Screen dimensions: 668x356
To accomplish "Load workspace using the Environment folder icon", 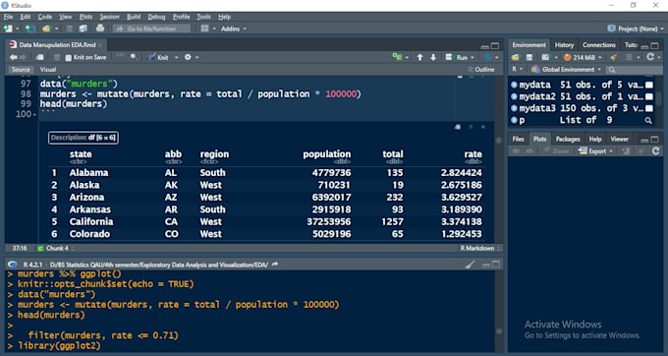I will 516,57.
